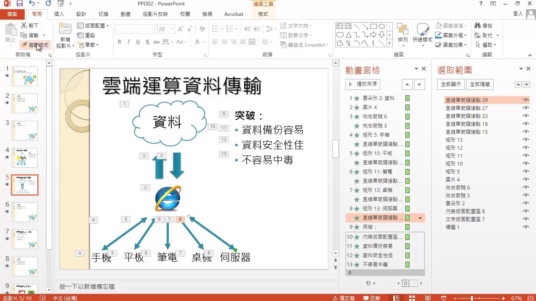Open Notes (備忘稿) from the status bar

click(x=344, y=298)
